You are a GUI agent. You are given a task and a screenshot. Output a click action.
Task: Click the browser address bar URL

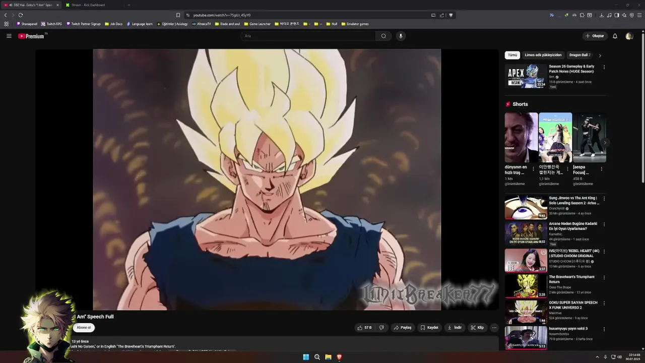pos(222,15)
